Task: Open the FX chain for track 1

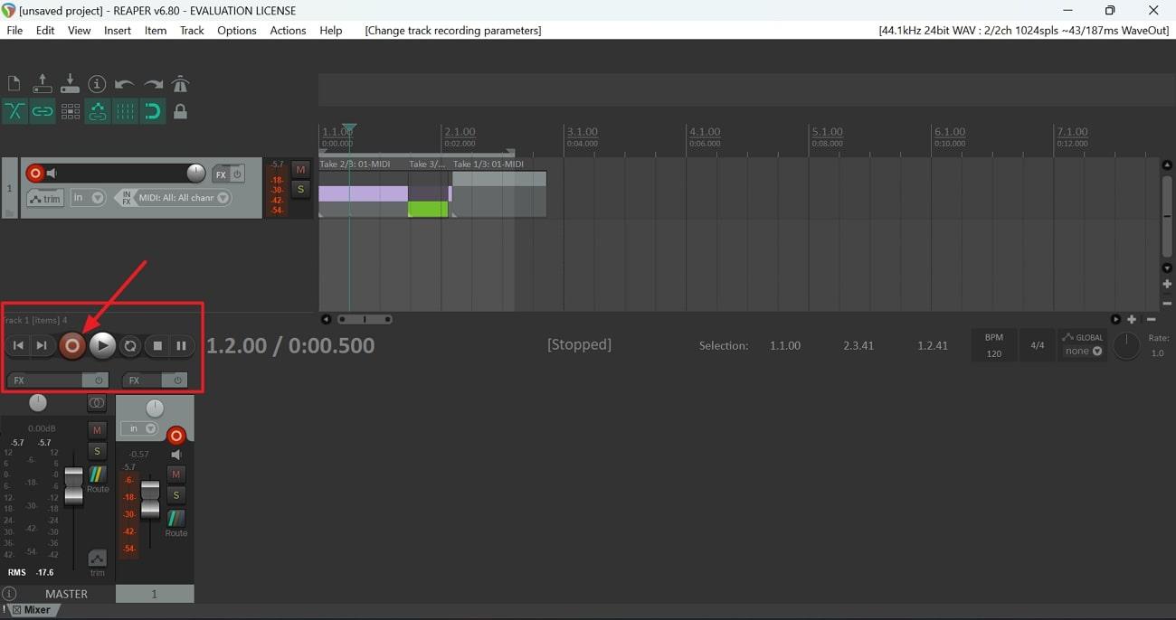Action: 222,173
